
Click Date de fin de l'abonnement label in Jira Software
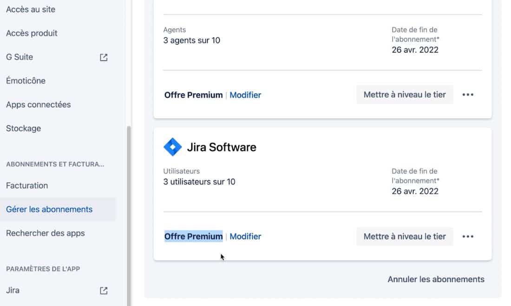415,176
